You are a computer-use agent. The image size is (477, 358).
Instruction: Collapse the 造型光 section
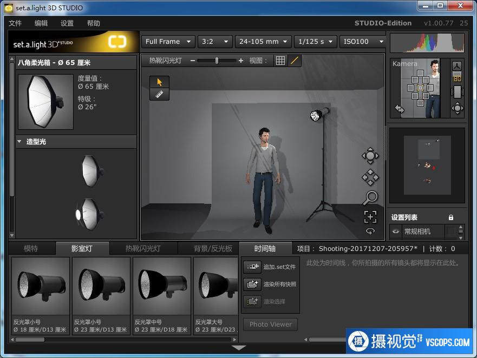(x=20, y=142)
